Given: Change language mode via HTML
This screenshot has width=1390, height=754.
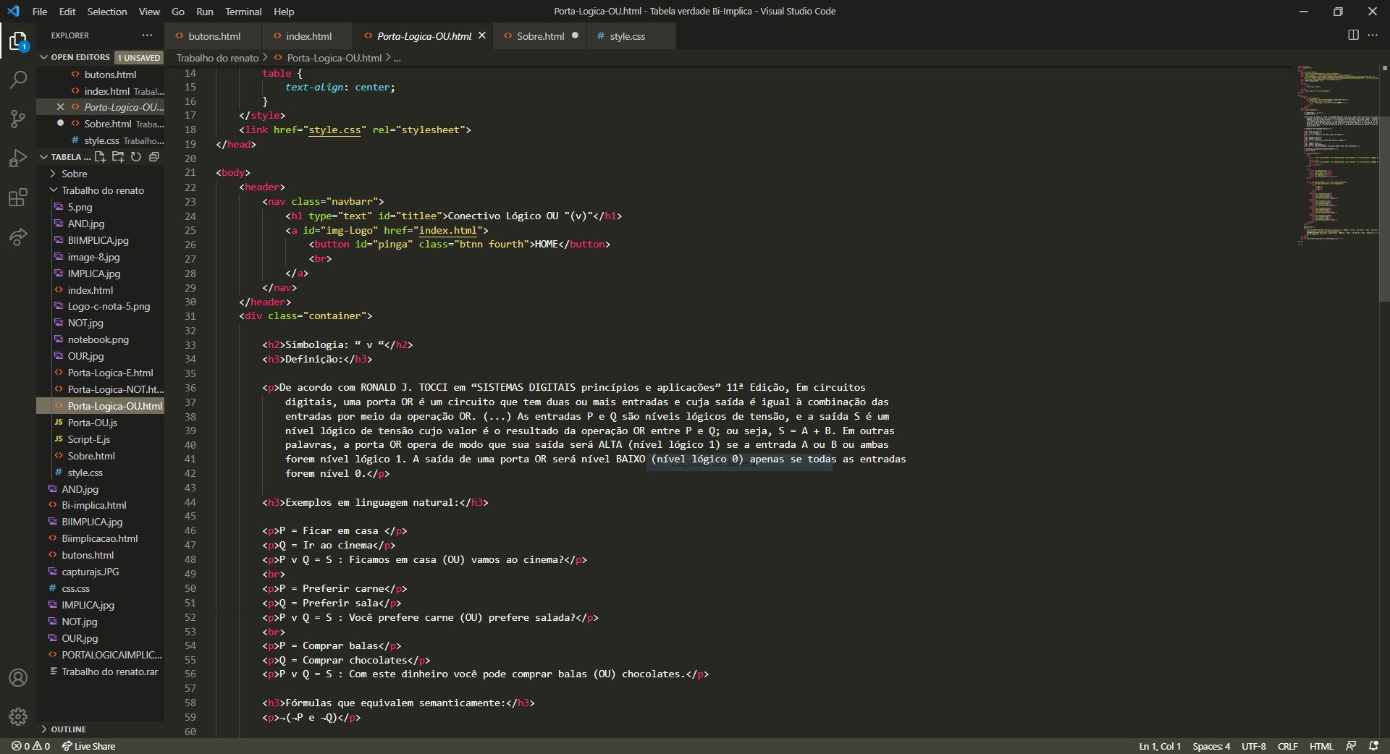Looking at the screenshot, I should pos(1321,746).
